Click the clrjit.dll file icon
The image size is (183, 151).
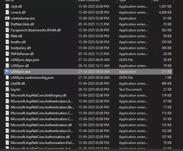(x=7, y=6)
